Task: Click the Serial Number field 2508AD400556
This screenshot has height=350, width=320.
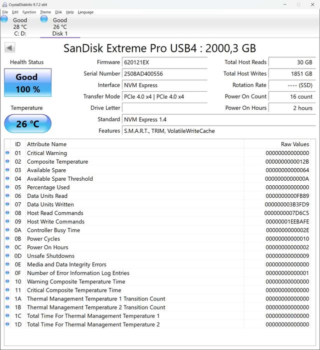Action: (164, 74)
